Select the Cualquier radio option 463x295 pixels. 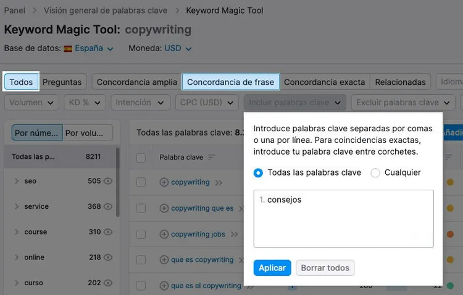pyautogui.click(x=375, y=172)
